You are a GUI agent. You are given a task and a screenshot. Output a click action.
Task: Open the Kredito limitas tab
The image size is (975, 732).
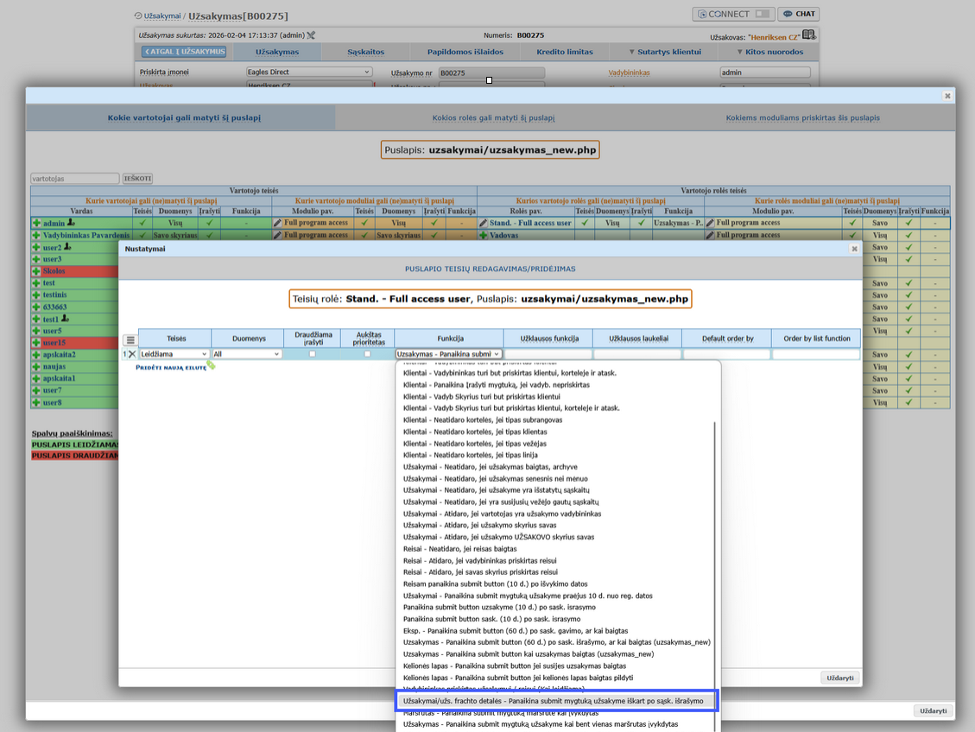pyautogui.click(x=565, y=52)
